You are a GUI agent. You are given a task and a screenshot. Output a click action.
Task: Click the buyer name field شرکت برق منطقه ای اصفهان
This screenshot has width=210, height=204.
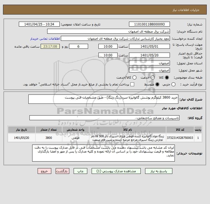(109, 31)
